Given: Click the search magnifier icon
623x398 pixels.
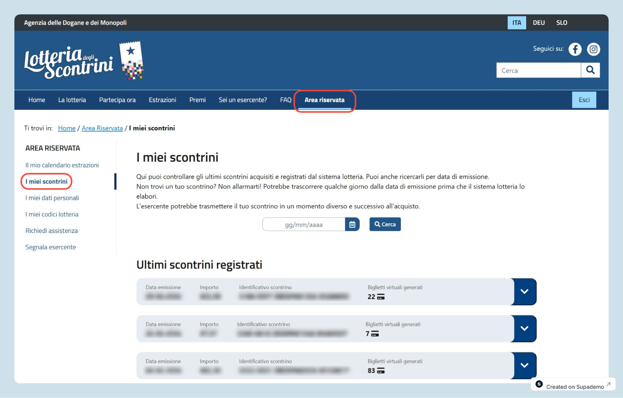Looking at the screenshot, I should tap(591, 70).
